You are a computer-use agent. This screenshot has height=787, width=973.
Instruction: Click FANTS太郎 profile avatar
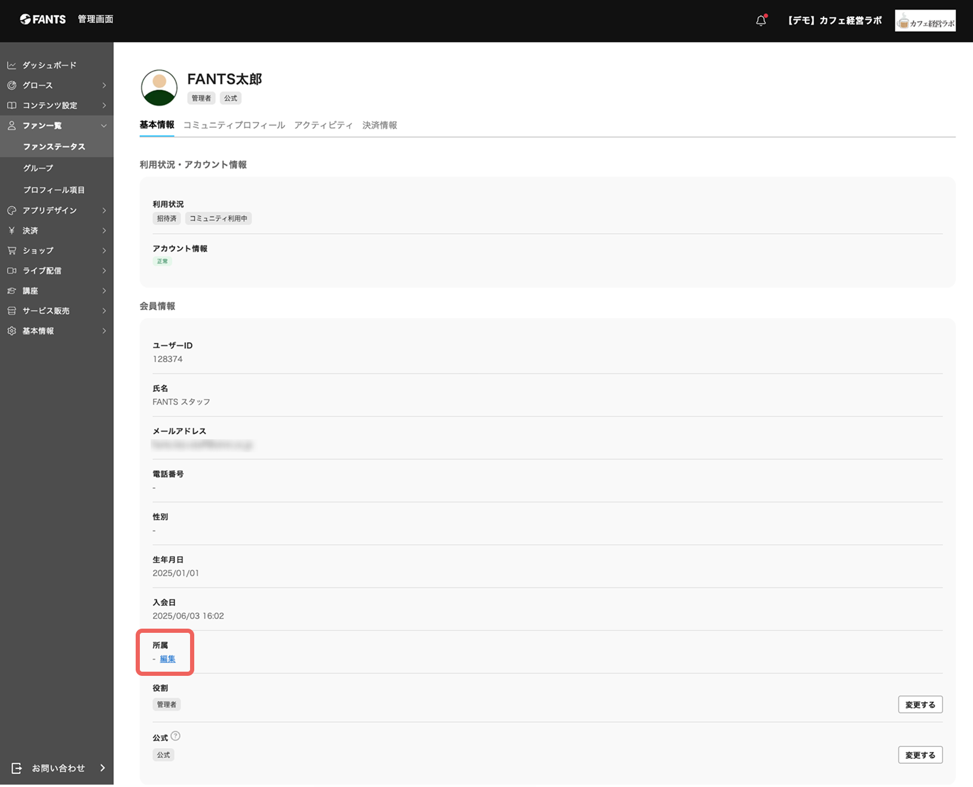coord(159,88)
